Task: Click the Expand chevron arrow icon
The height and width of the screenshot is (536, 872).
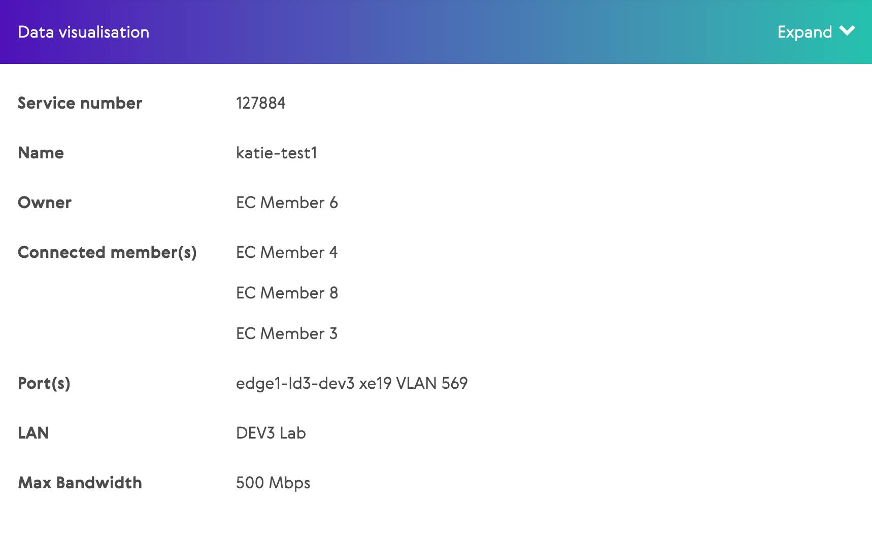Action: pyautogui.click(x=847, y=31)
